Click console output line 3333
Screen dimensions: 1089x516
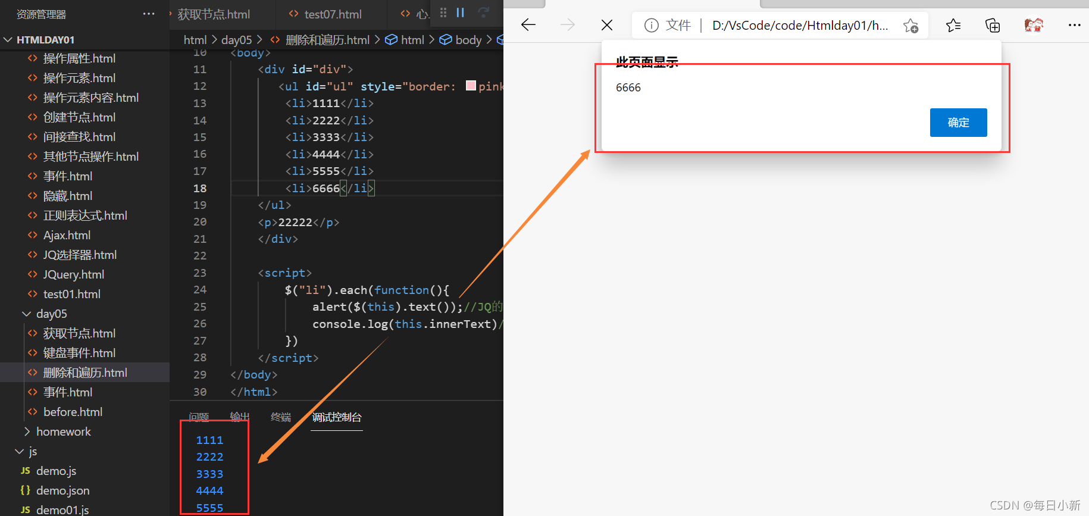pos(209,474)
